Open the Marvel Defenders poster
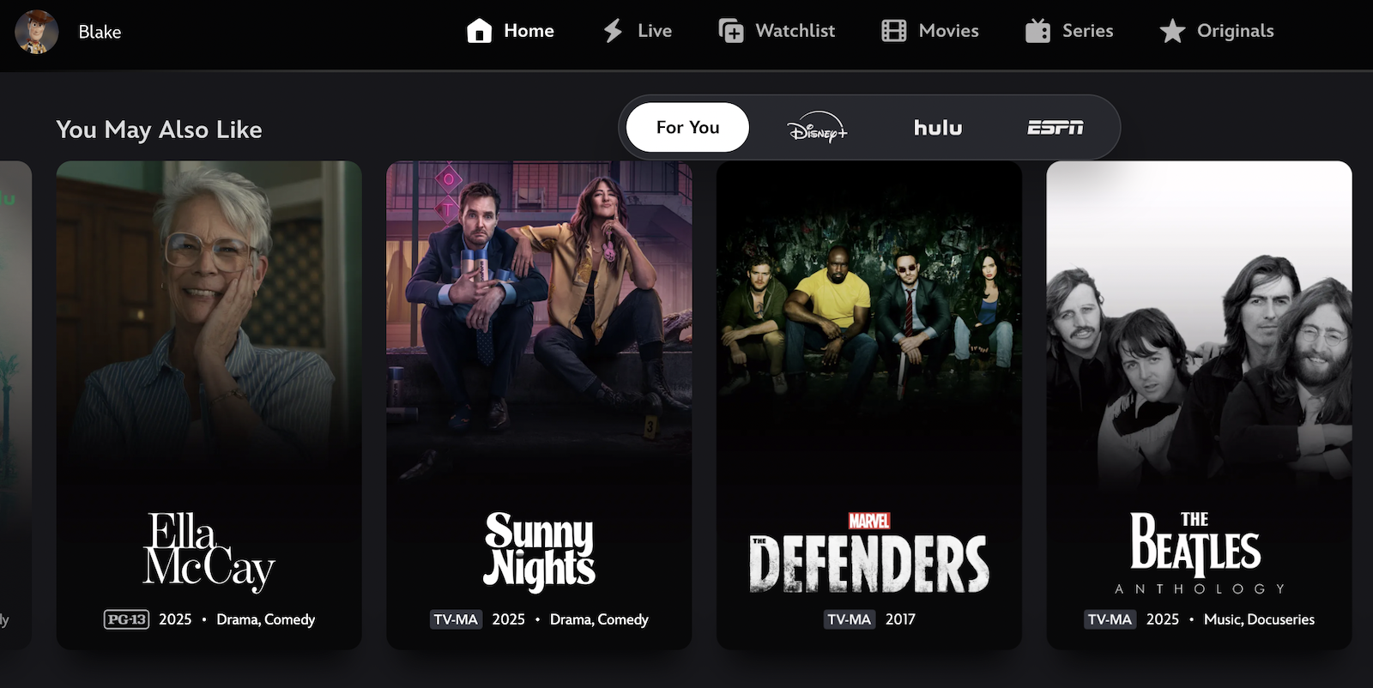 [x=869, y=405]
